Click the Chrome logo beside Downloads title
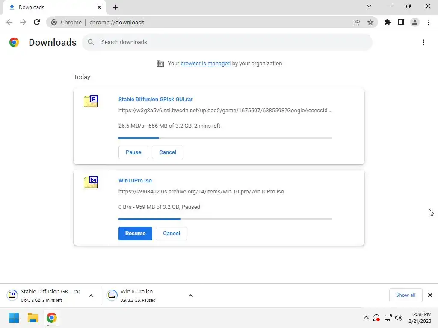The image size is (438, 328). (14, 42)
